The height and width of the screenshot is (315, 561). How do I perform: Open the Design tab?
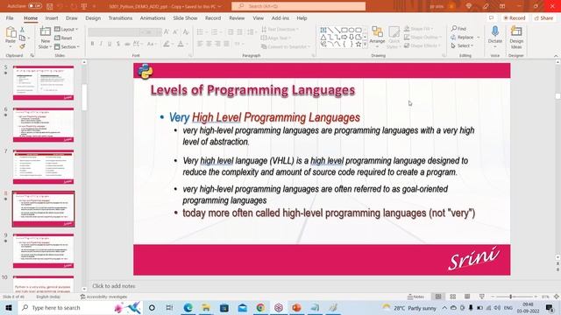(x=93, y=18)
